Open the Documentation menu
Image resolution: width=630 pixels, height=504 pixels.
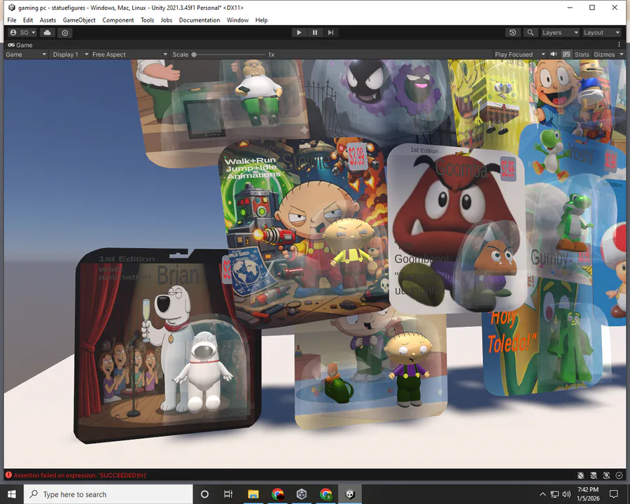click(199, 20)
